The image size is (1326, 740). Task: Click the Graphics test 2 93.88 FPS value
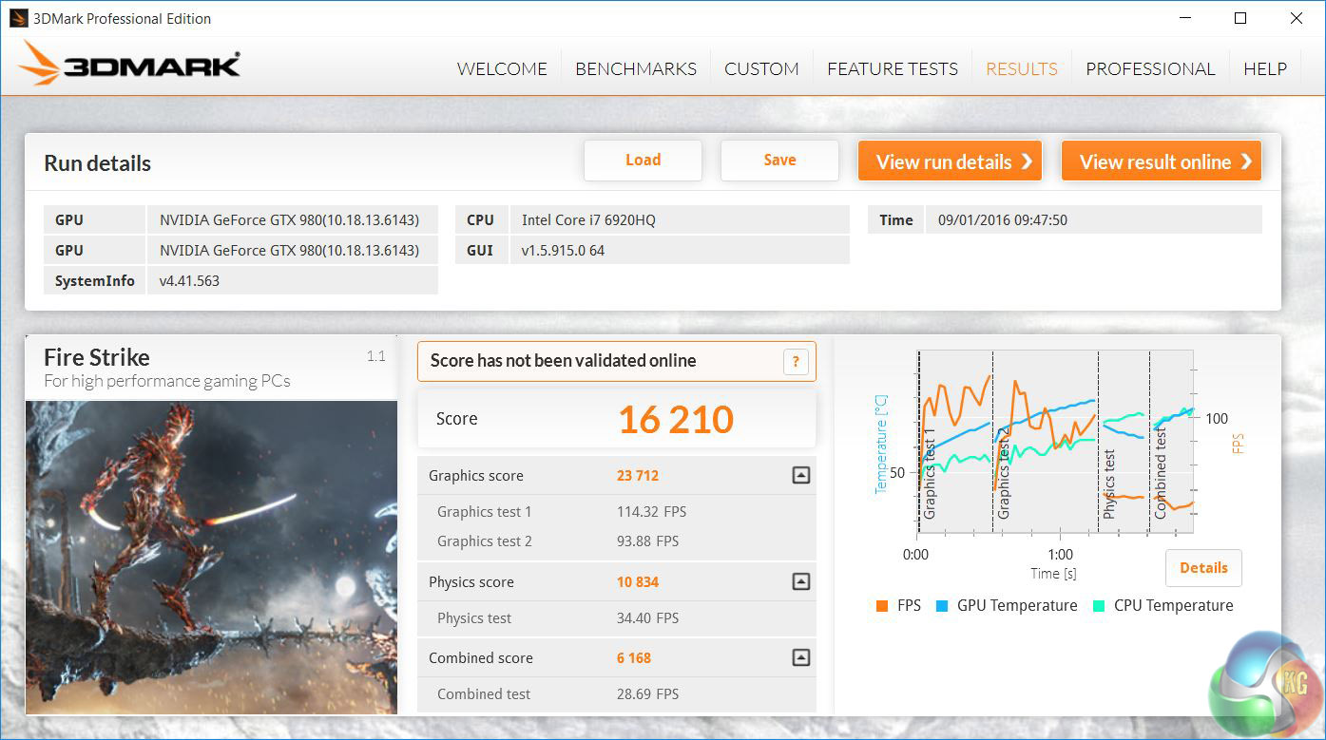point(648,541)
